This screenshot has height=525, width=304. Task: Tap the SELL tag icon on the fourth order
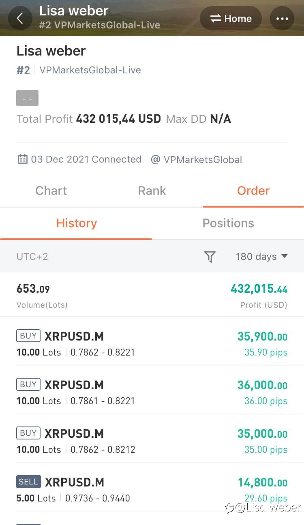[28, 482]
